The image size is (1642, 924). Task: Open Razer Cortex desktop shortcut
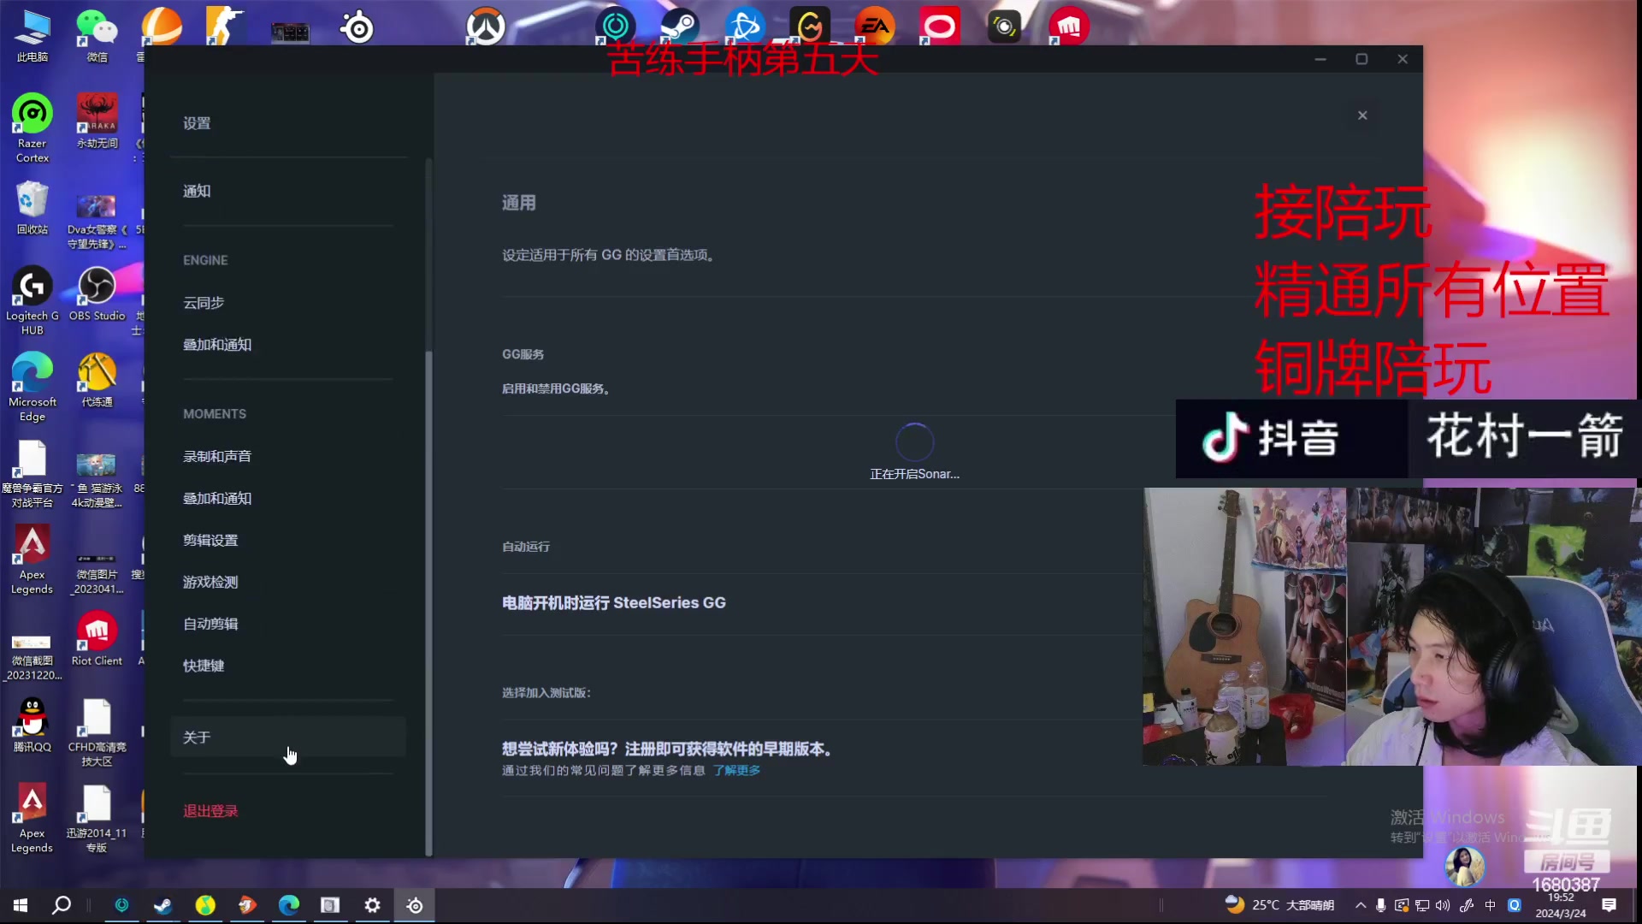point(32,127)
